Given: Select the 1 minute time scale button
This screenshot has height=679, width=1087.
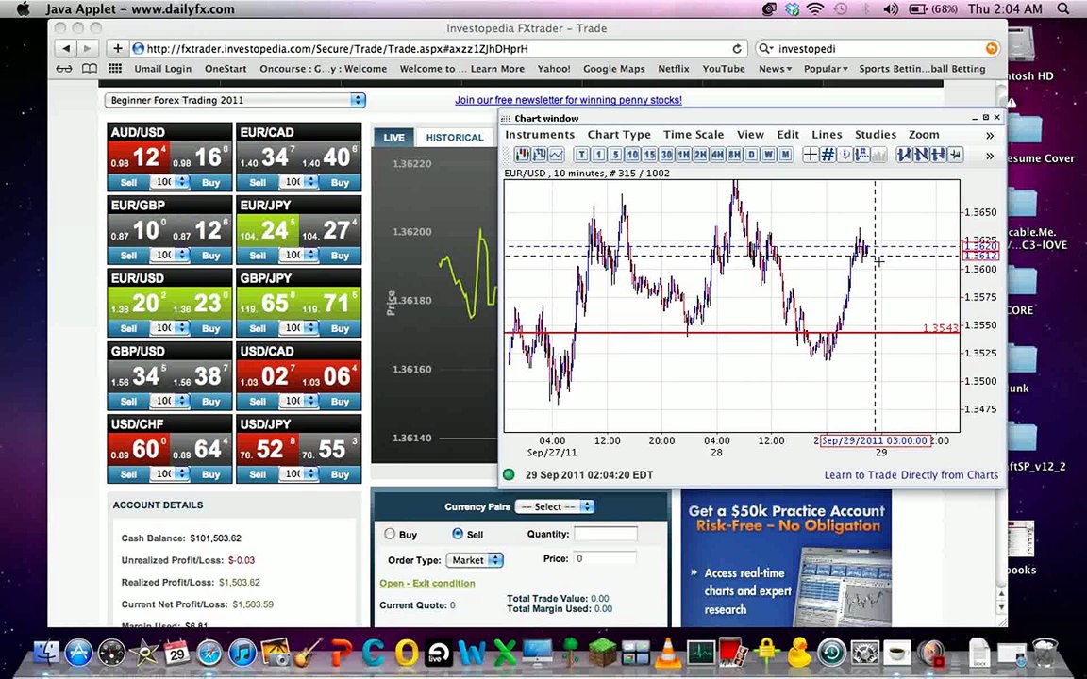Looking at the screenshot, I should pyautogui.click(x=598, y=155).
